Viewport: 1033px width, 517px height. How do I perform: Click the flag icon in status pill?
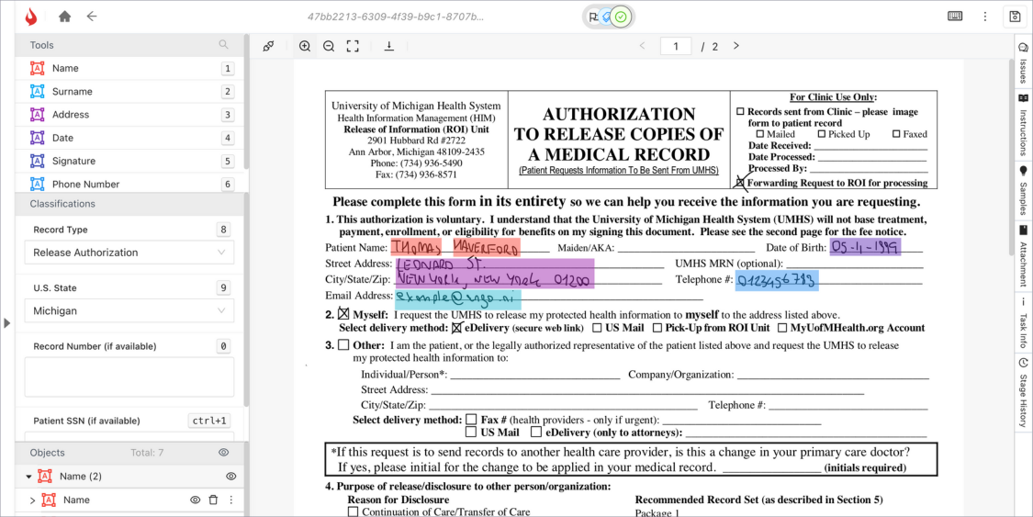tap(593, 17)
